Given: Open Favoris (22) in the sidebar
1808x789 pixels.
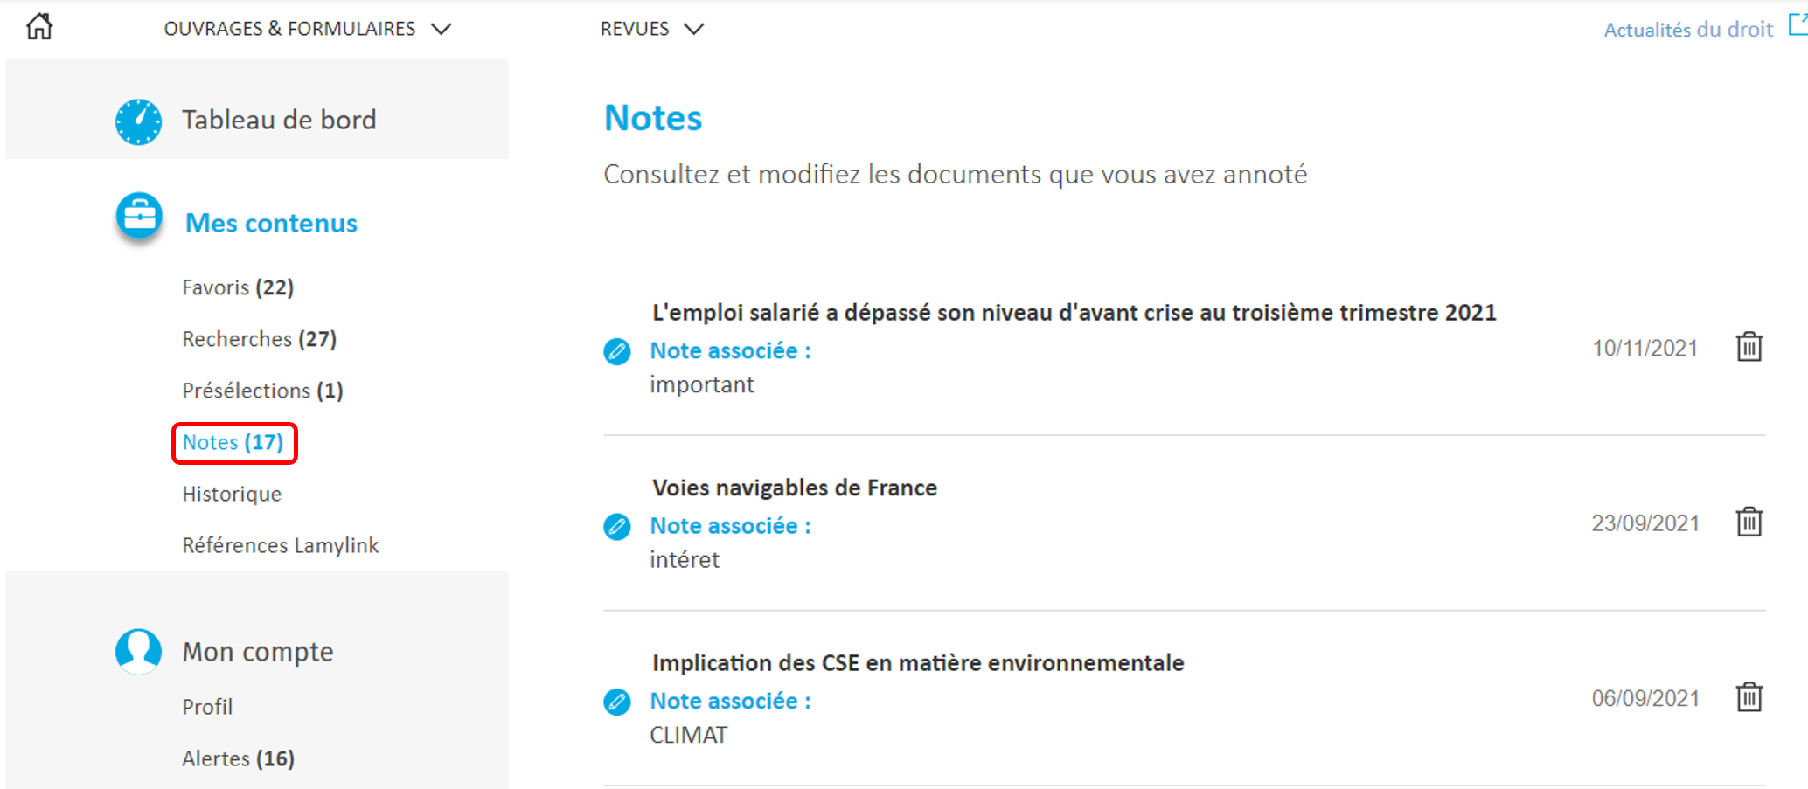Looking at the screenshot, I should pyautogui.click(x=238, y=287).
